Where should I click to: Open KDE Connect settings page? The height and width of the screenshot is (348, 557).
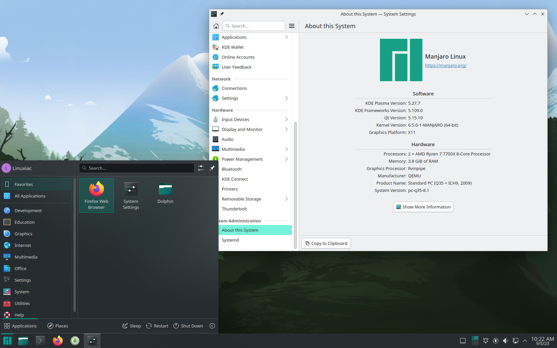tap(255, 179)
